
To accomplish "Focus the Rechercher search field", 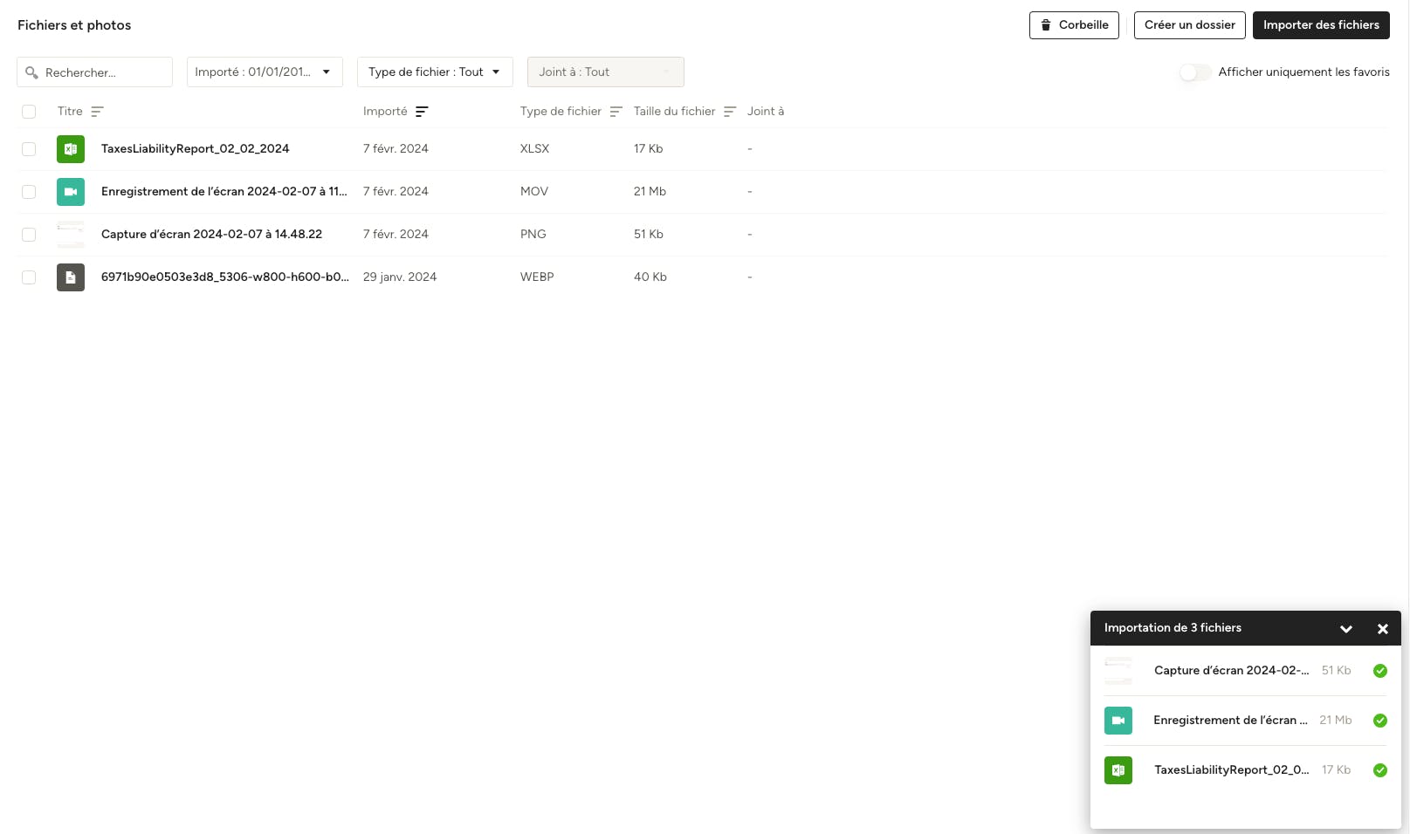I will 94,72.
